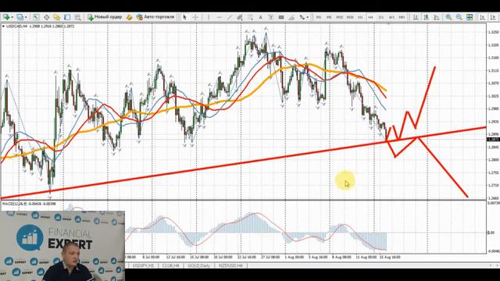Click the Profiles icon

coord(20,17)
